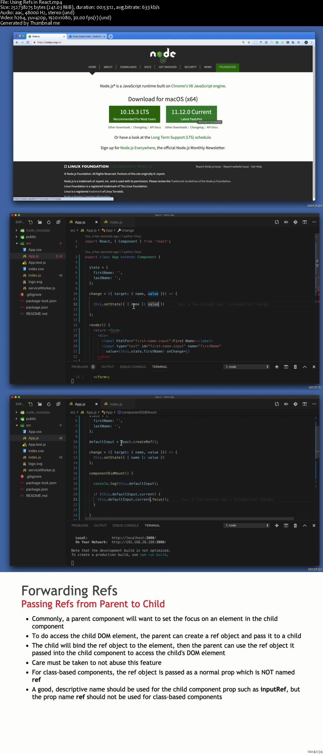Open the '1: node' terminal dropdown in frame 00:31:57
The image size is (323, 754).
click(x=247, y=525)
